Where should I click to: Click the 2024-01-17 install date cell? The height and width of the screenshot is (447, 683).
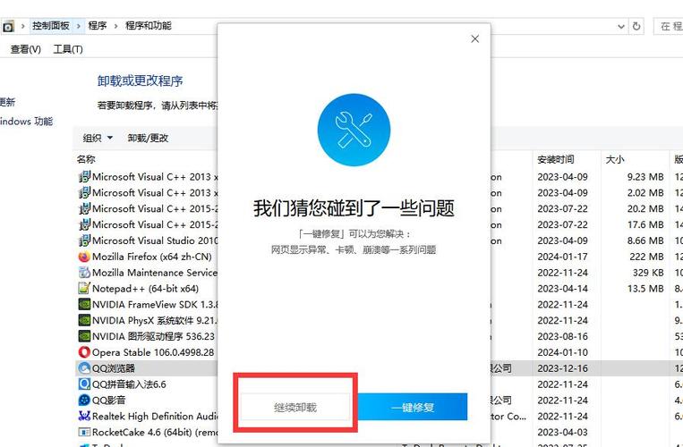tap(562, 257)
